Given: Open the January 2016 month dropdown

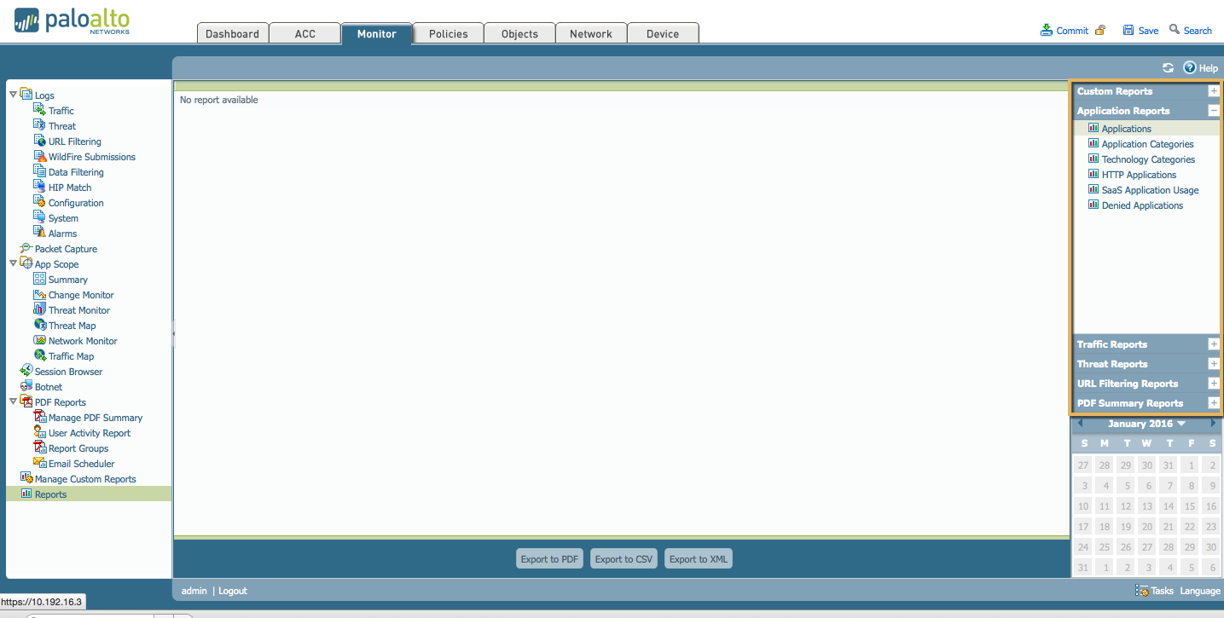Looking at the screenshot, I should (x=1146, y=423).
